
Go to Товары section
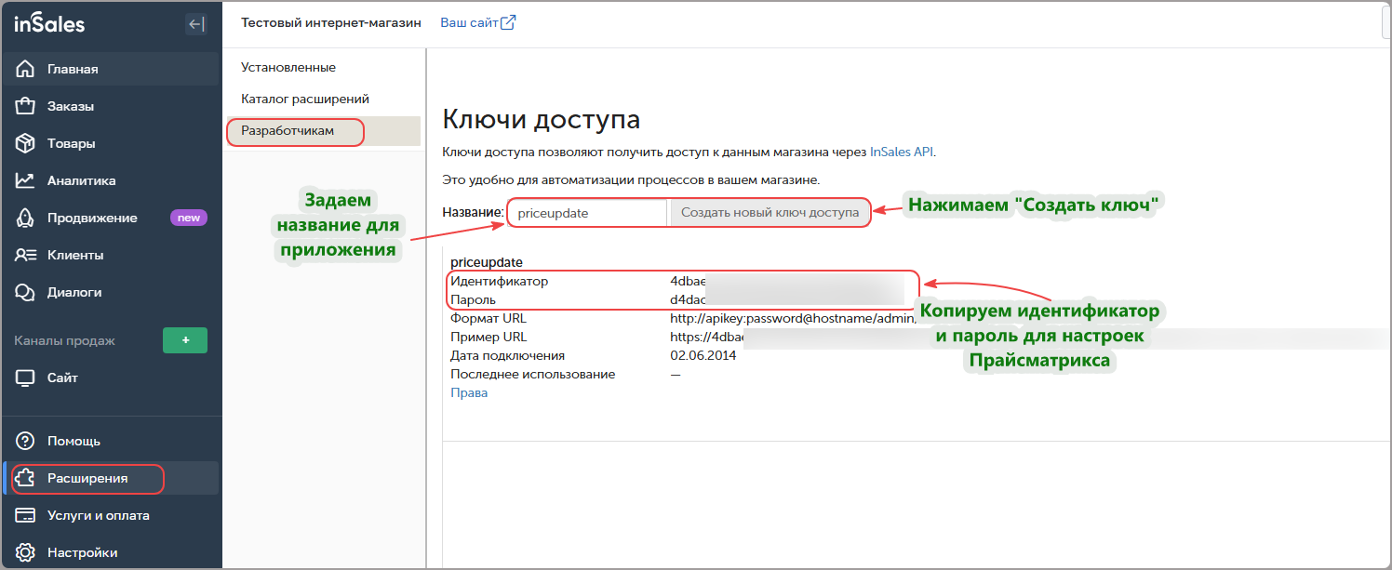tap(112, 143)
